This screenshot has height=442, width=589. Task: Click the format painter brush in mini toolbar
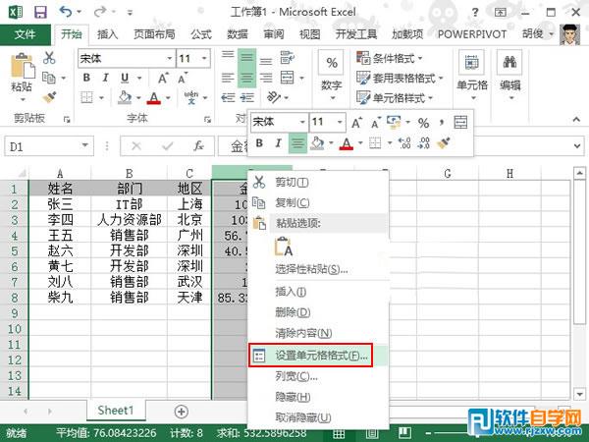pos(444,143)
